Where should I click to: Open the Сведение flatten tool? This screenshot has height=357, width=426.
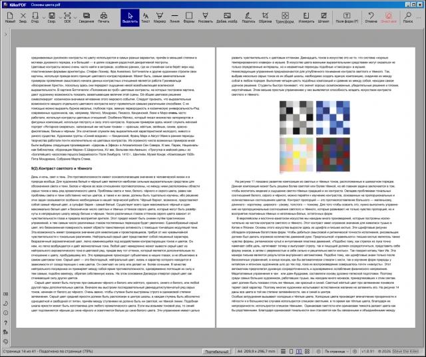[87, 18]
